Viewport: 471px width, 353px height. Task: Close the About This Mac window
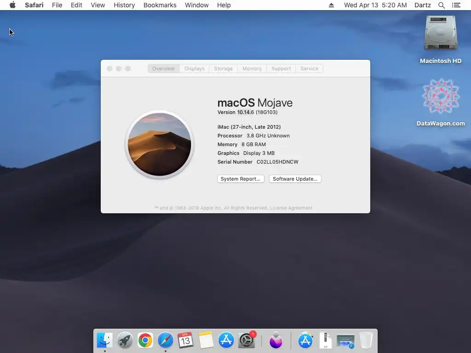[109, 69]
